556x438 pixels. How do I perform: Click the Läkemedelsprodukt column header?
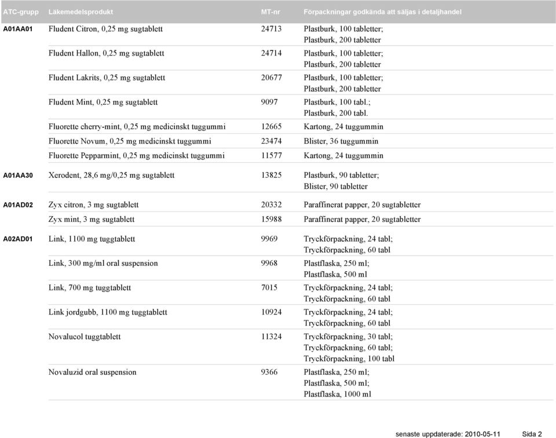(x=81, y=12)
